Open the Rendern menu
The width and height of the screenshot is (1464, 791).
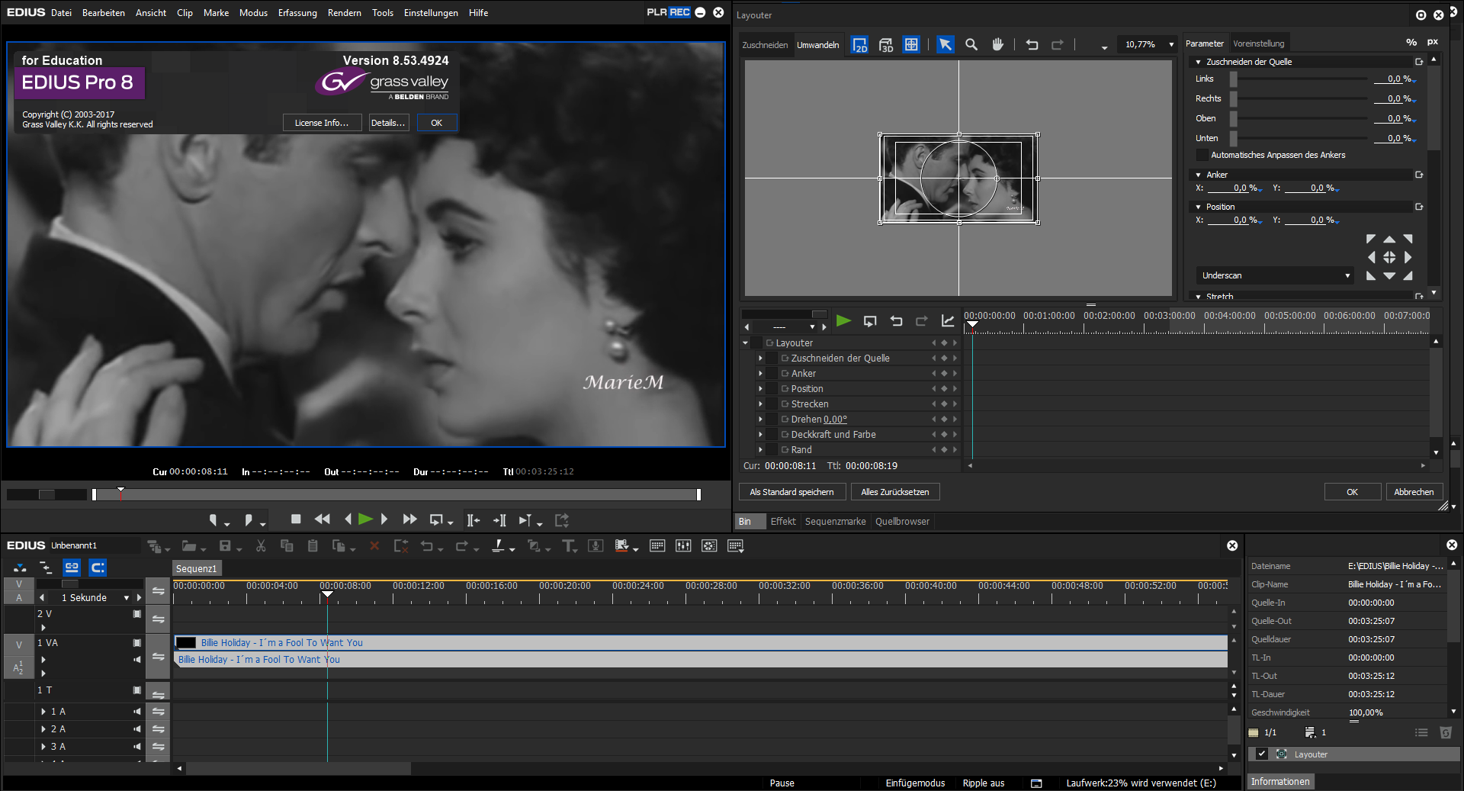click(345, 13)
